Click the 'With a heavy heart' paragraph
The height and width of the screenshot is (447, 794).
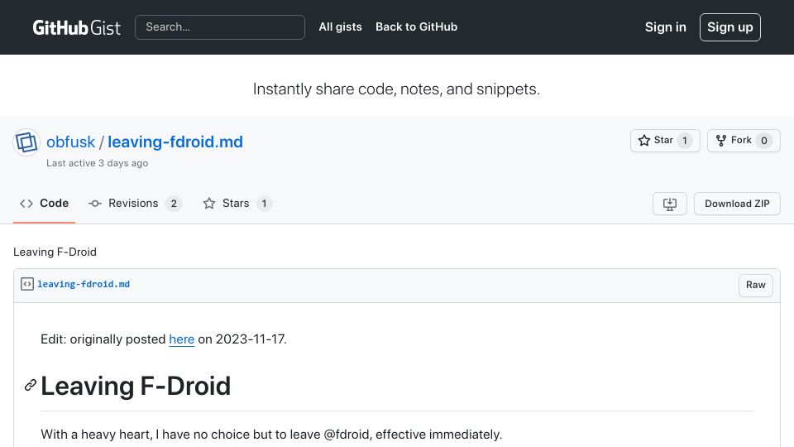pyautogui.click(x=271, y=435)
